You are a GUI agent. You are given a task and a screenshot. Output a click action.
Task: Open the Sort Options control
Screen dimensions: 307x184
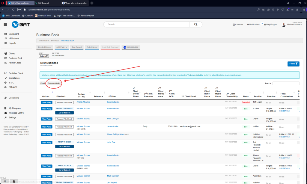click(44, 56)
